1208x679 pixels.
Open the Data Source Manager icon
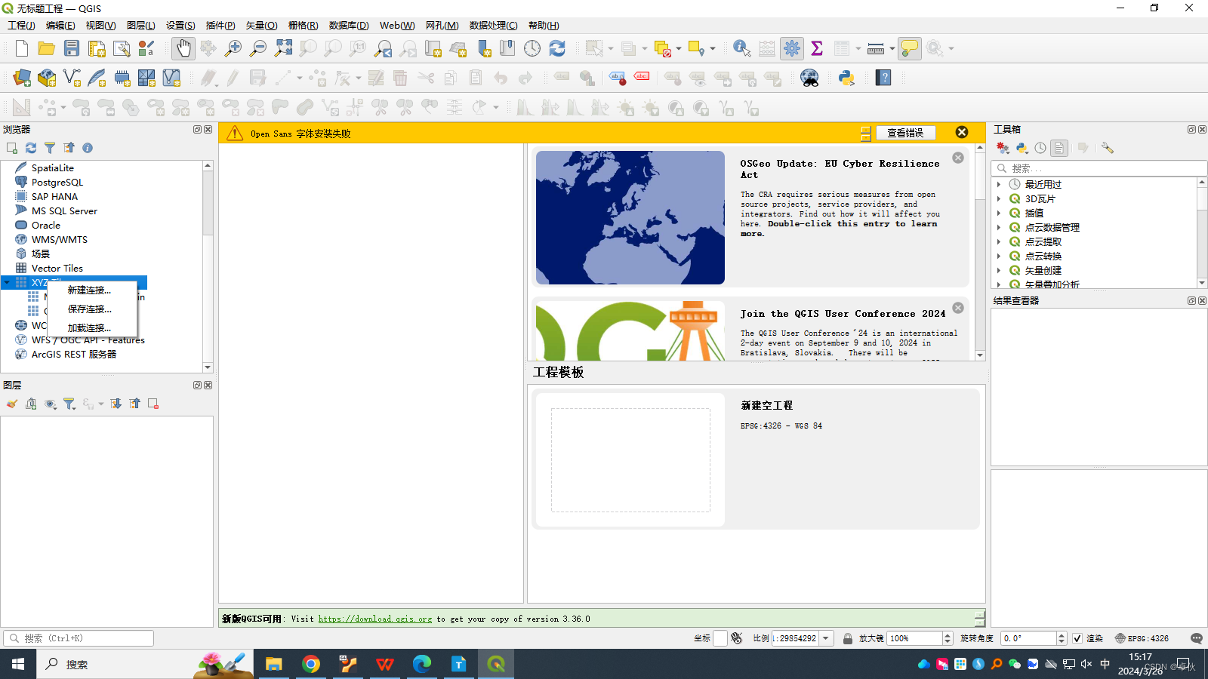[x=22, y=78]
